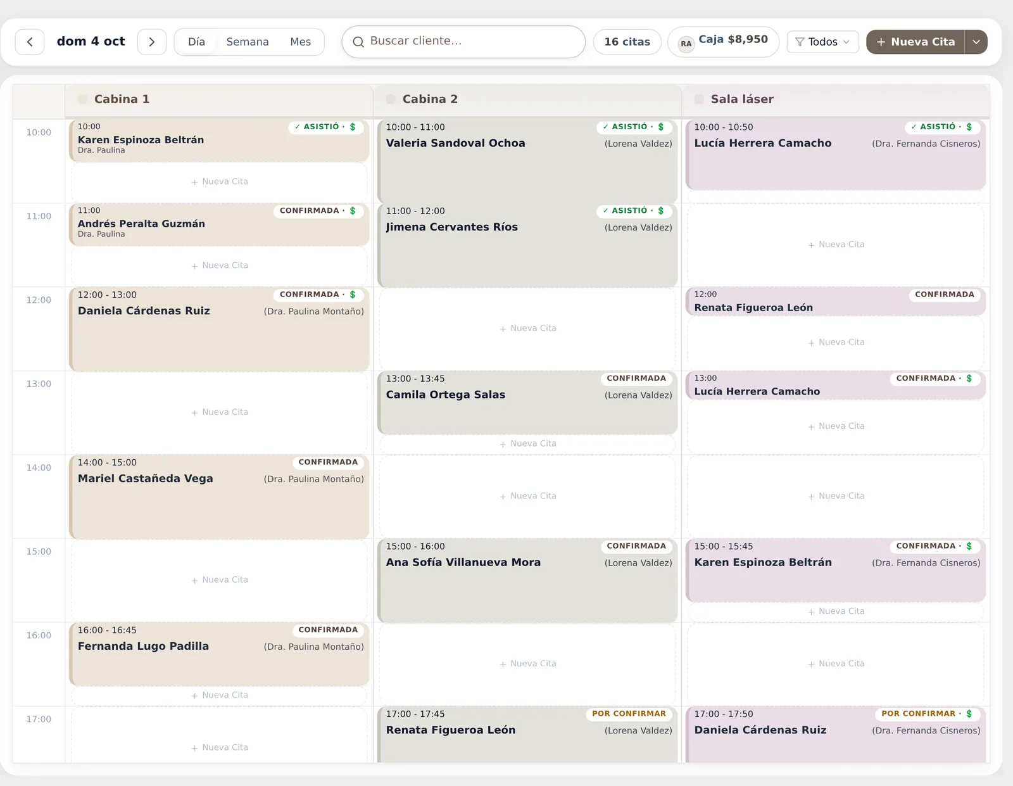Click the 16 citas counter
The image size is (1013, 786).
click(x=627, y=42)
